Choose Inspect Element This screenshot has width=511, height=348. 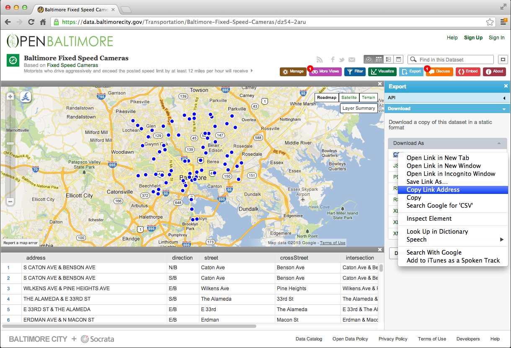pos(453,219)
